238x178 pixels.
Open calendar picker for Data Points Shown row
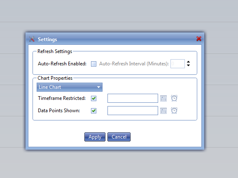[163, 111]
